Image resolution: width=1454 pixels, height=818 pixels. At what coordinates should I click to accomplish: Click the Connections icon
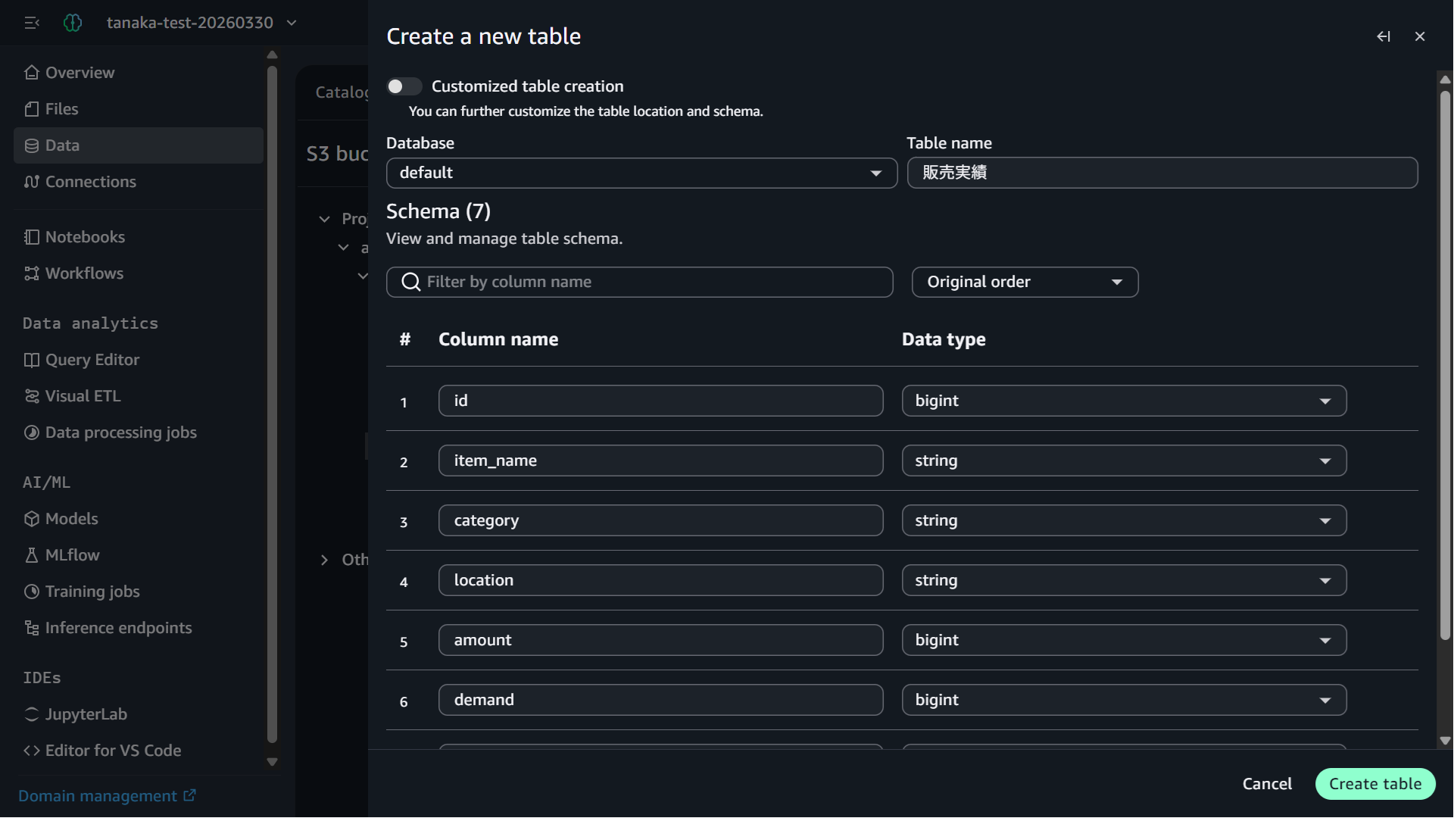tap(31, 182)
